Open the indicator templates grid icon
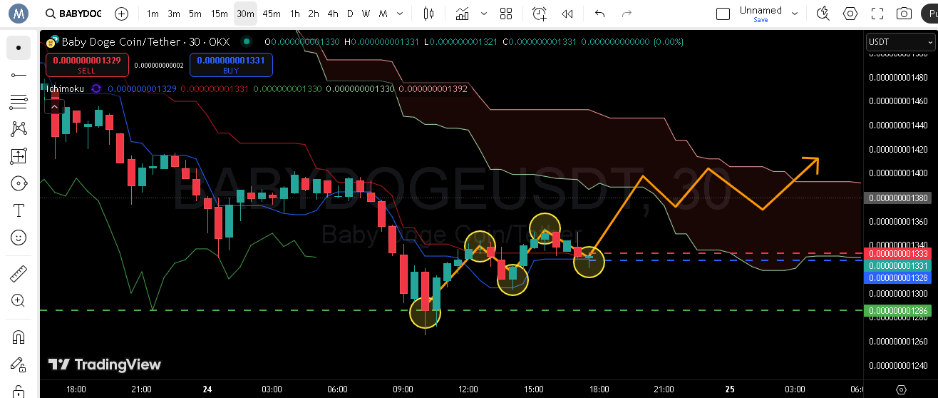The image size is (938, 398). tap(506, 14)
